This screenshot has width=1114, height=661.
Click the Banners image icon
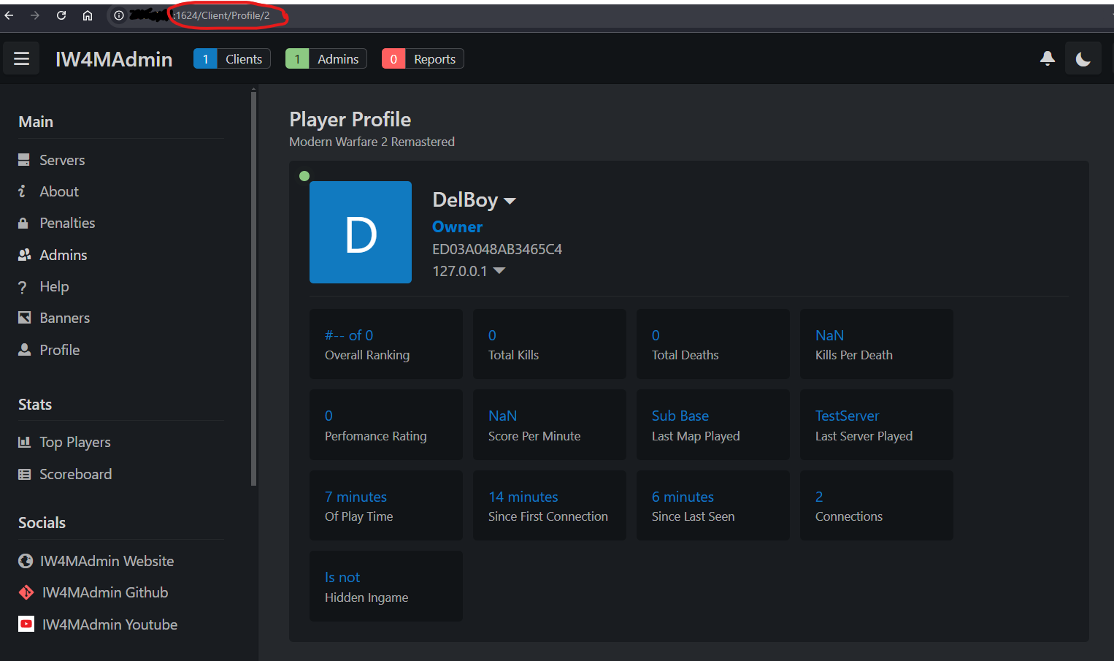(24, 318)
